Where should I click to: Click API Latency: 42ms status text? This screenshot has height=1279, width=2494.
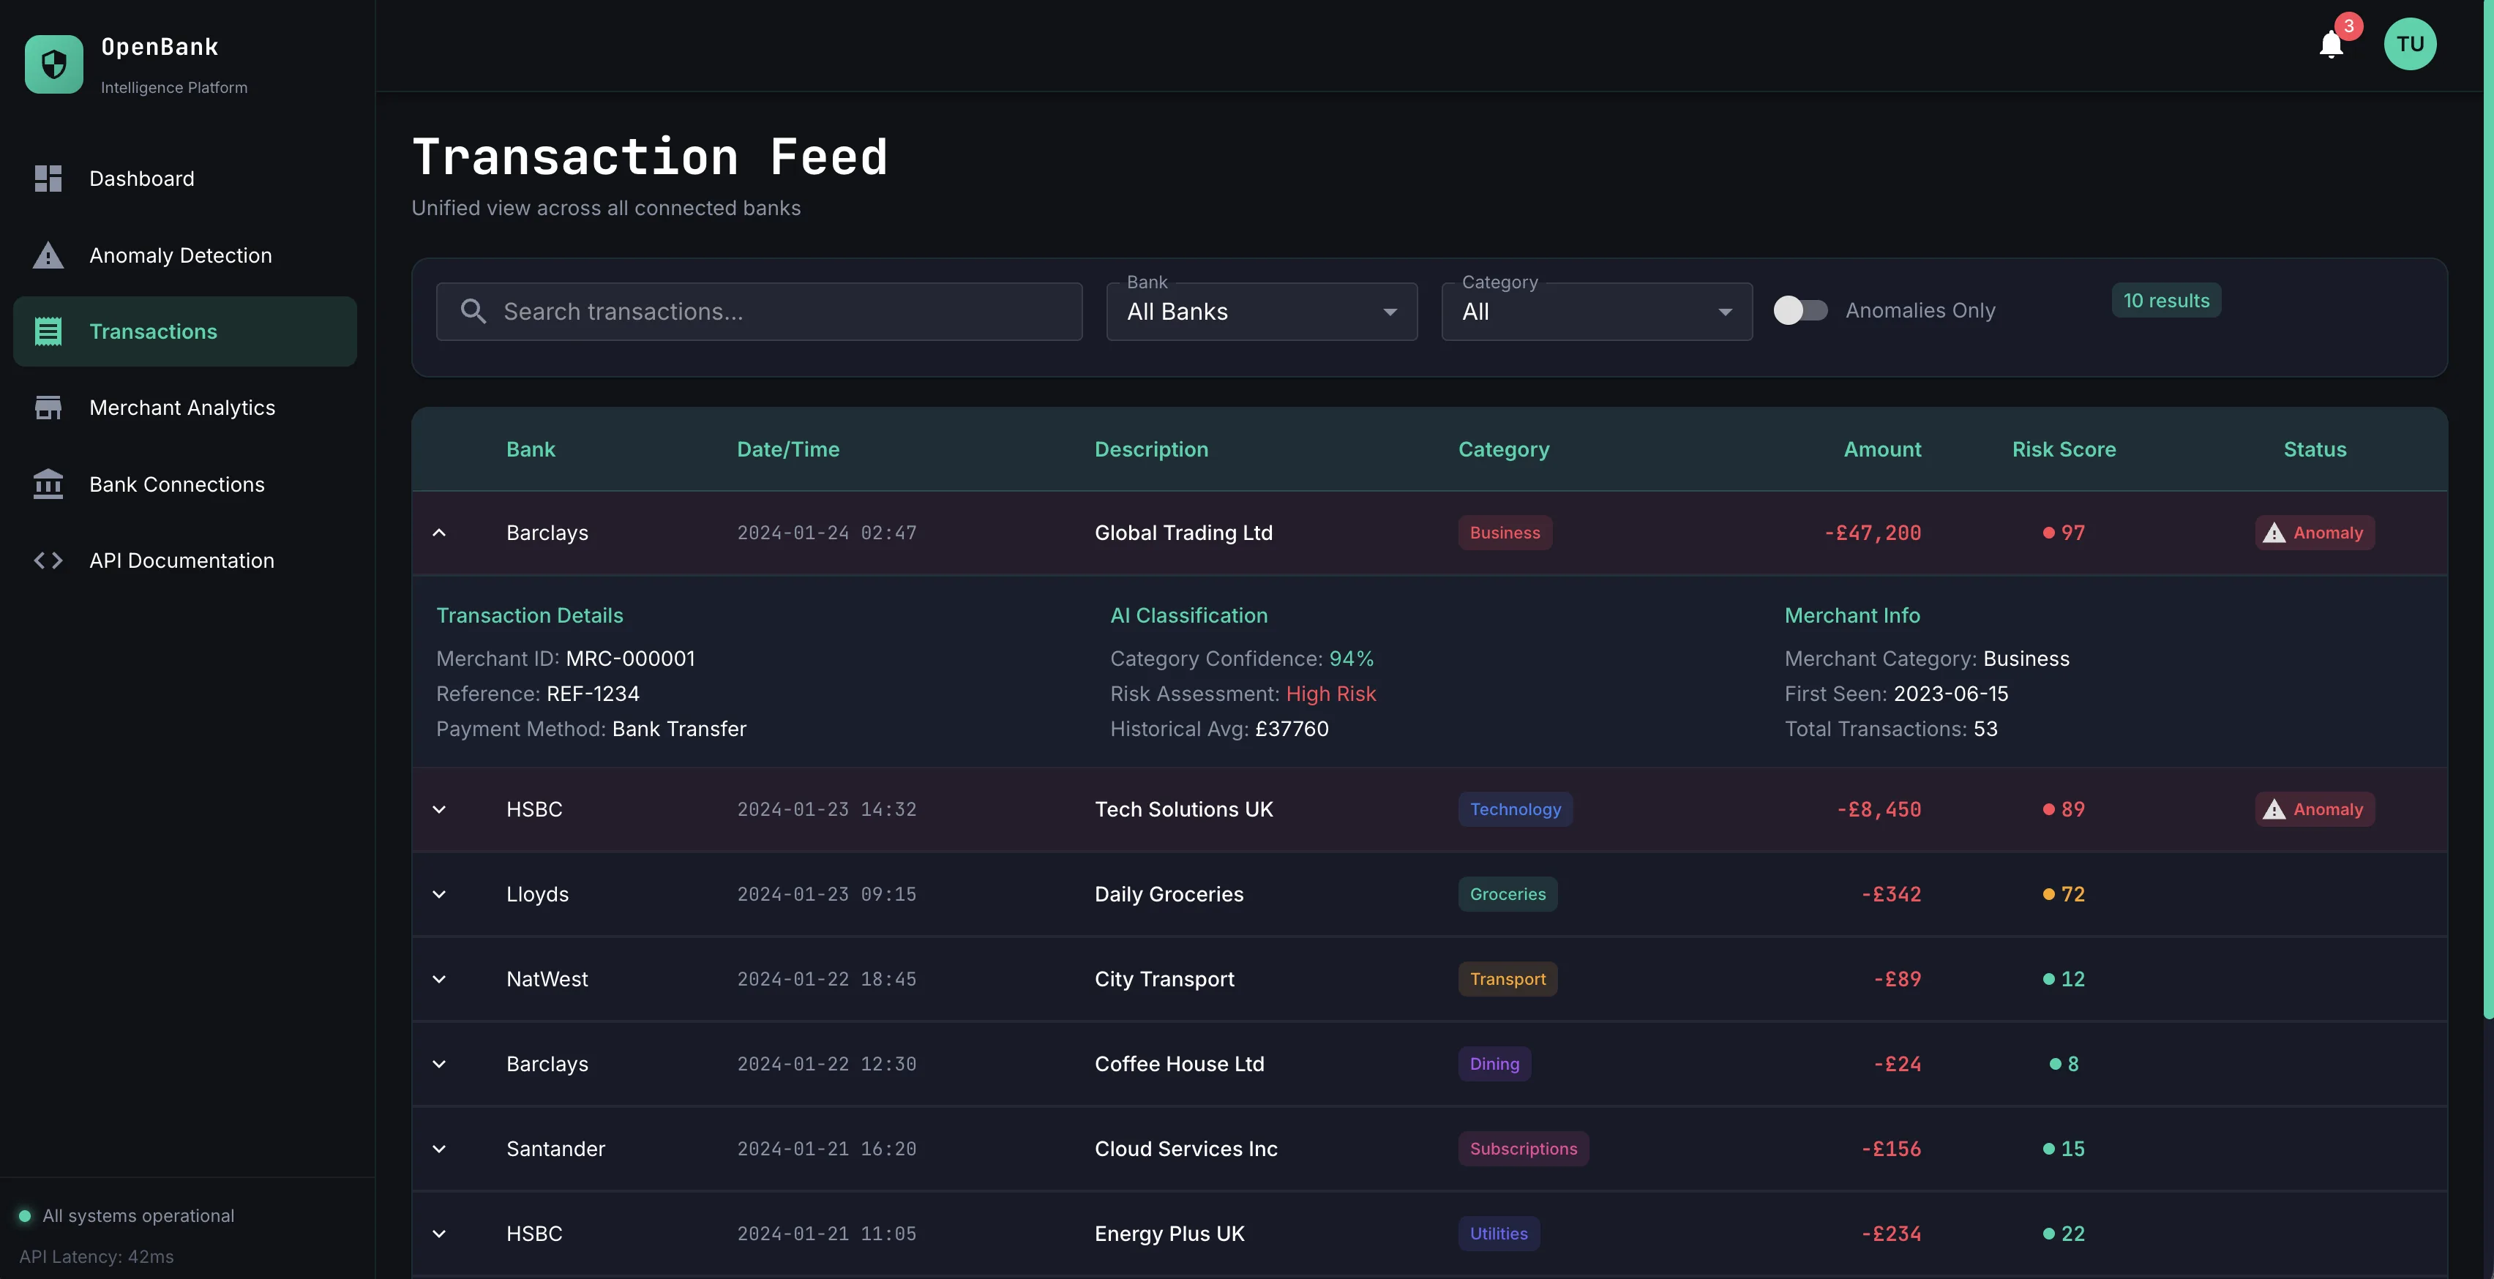click(x=97, y=1257)
